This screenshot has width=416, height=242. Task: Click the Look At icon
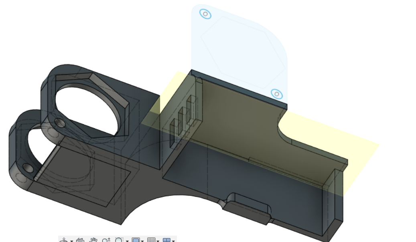click(80, 240)
